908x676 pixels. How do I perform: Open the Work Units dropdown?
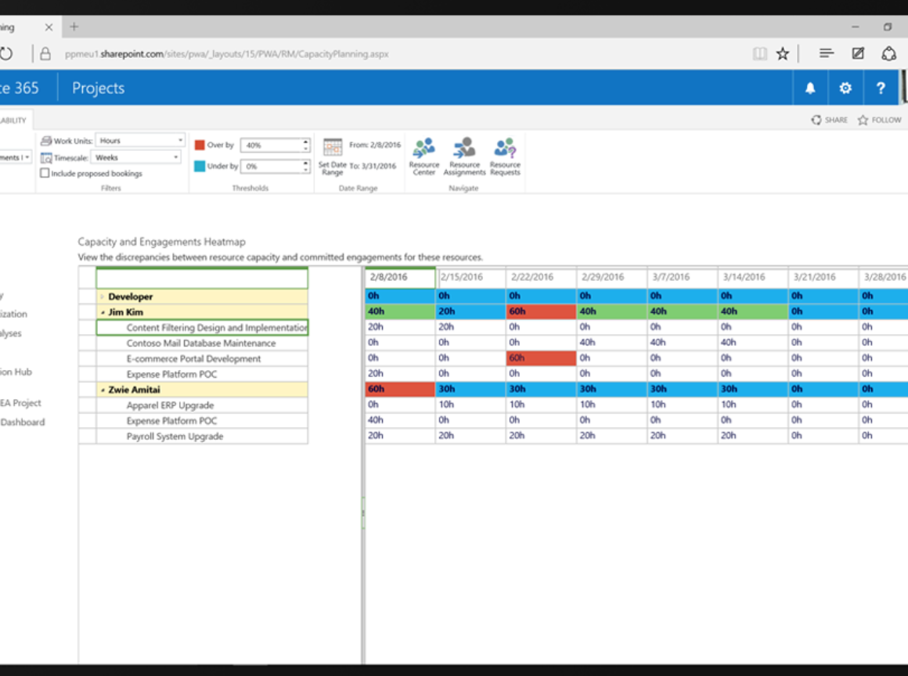[139, 141]
